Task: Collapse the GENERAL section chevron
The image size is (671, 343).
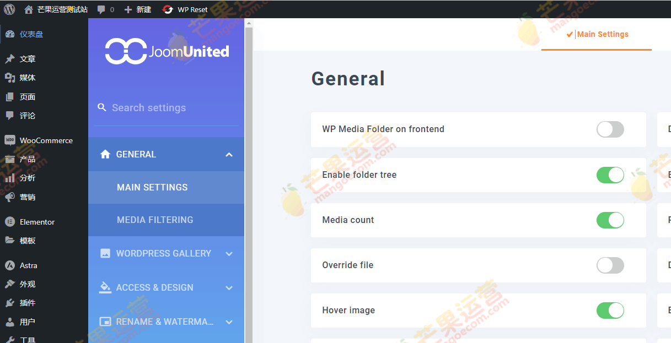Action: [229, 155]
